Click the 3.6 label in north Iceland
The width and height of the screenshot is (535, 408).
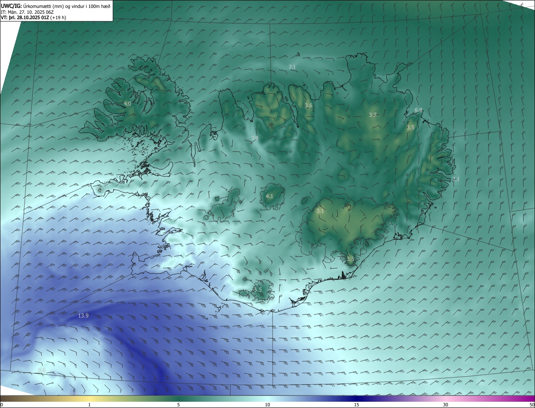[308, 106]
